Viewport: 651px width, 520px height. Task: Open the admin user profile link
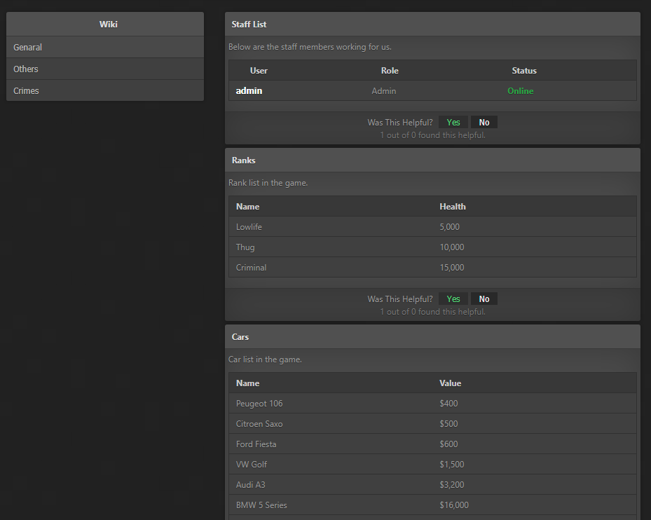coord(249,91)
